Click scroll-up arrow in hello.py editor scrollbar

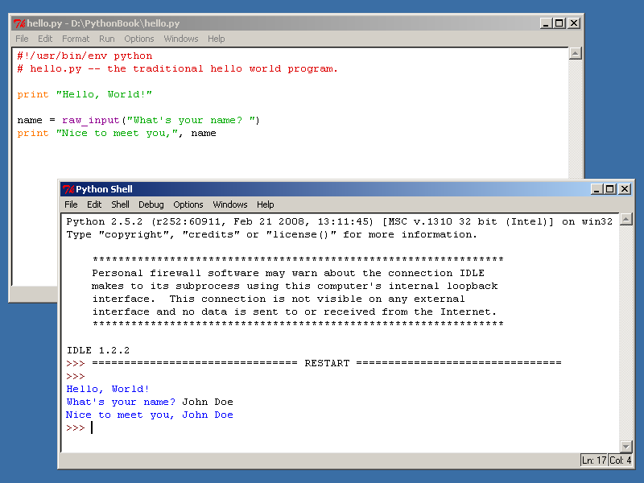click(576, 53)
